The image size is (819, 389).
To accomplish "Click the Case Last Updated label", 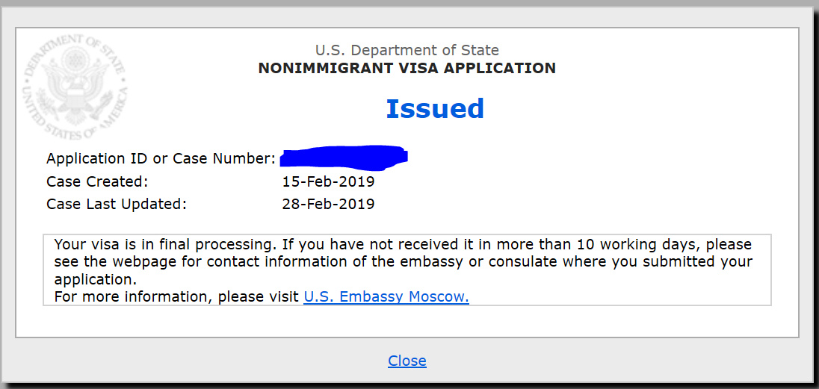I will (x=116, y=204).
